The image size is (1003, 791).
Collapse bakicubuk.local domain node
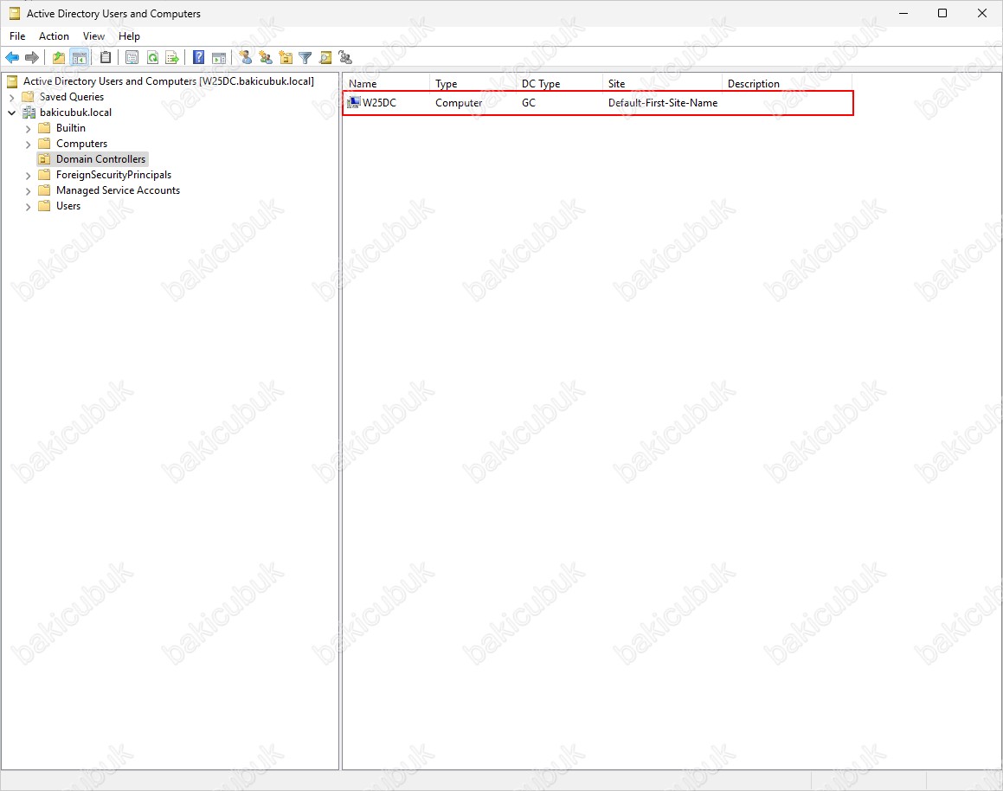[11, 113]
